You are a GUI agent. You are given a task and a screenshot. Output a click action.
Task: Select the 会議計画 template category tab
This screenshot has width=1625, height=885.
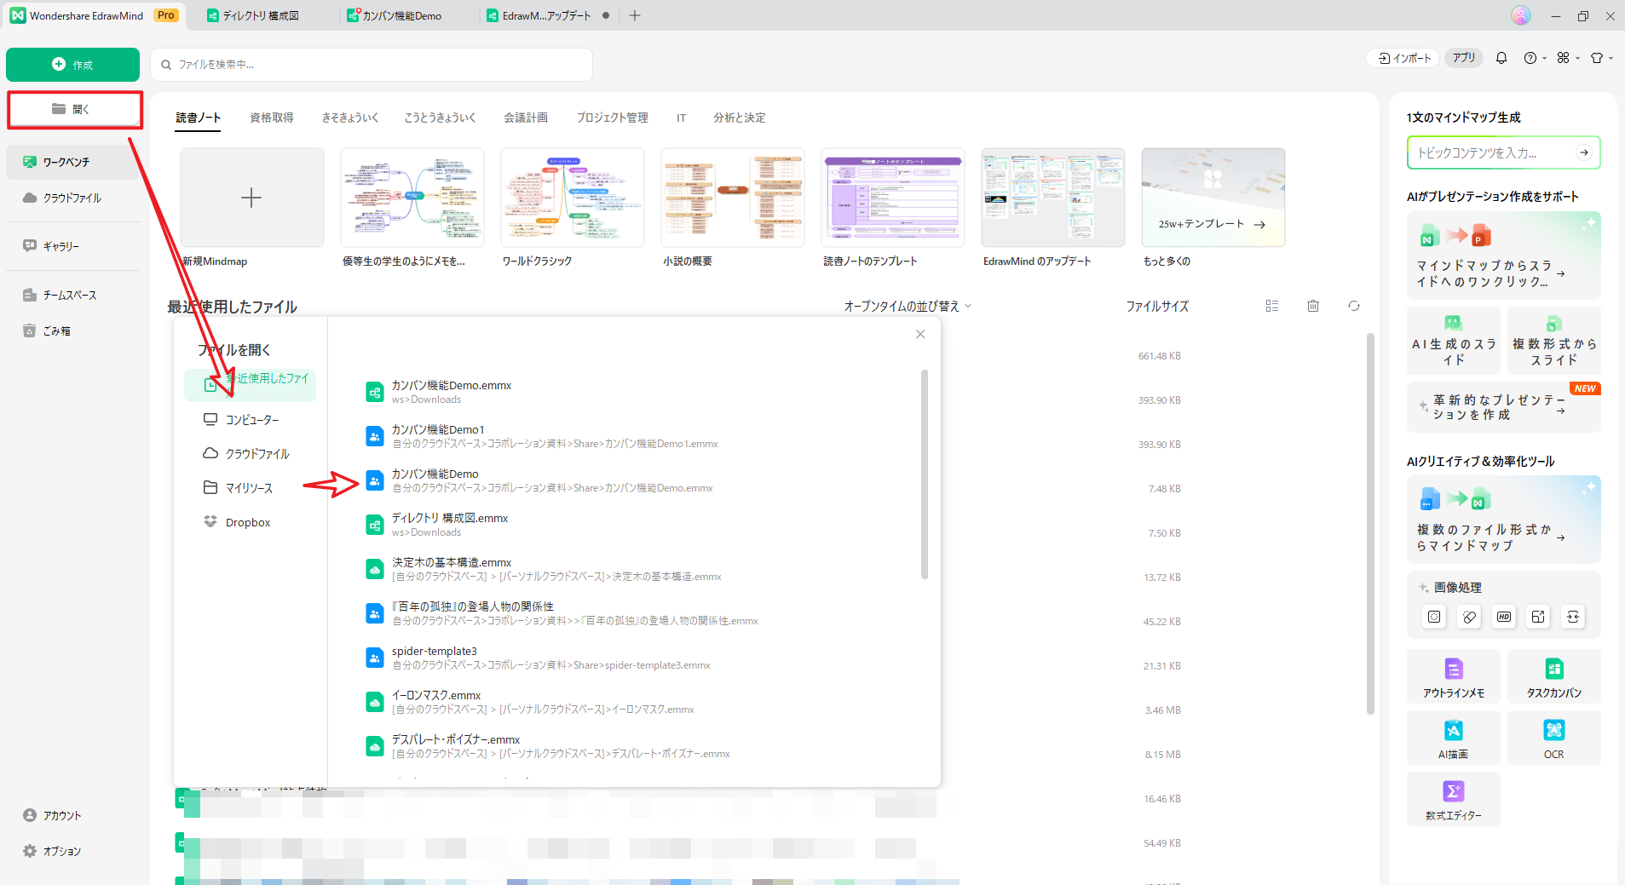click(526, 118)
